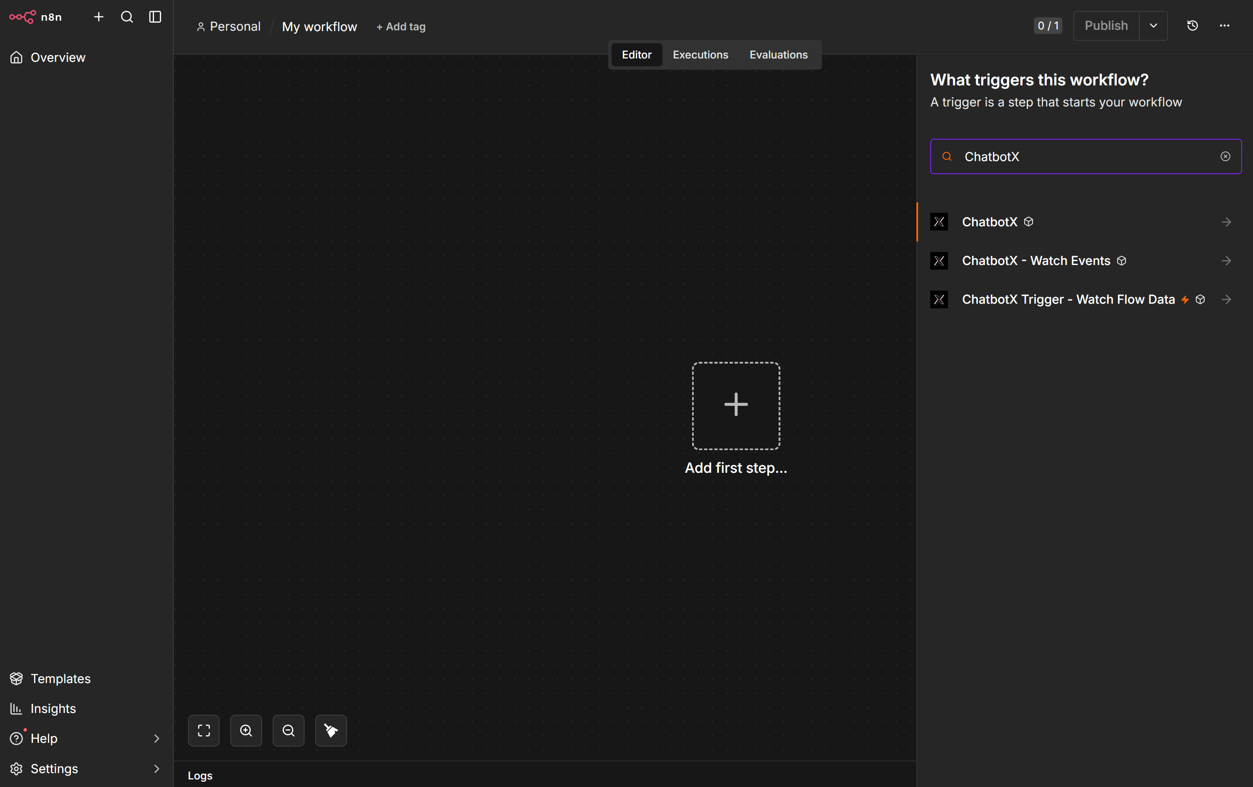Click the lightning trigger icon

(x=1185, y=299)
